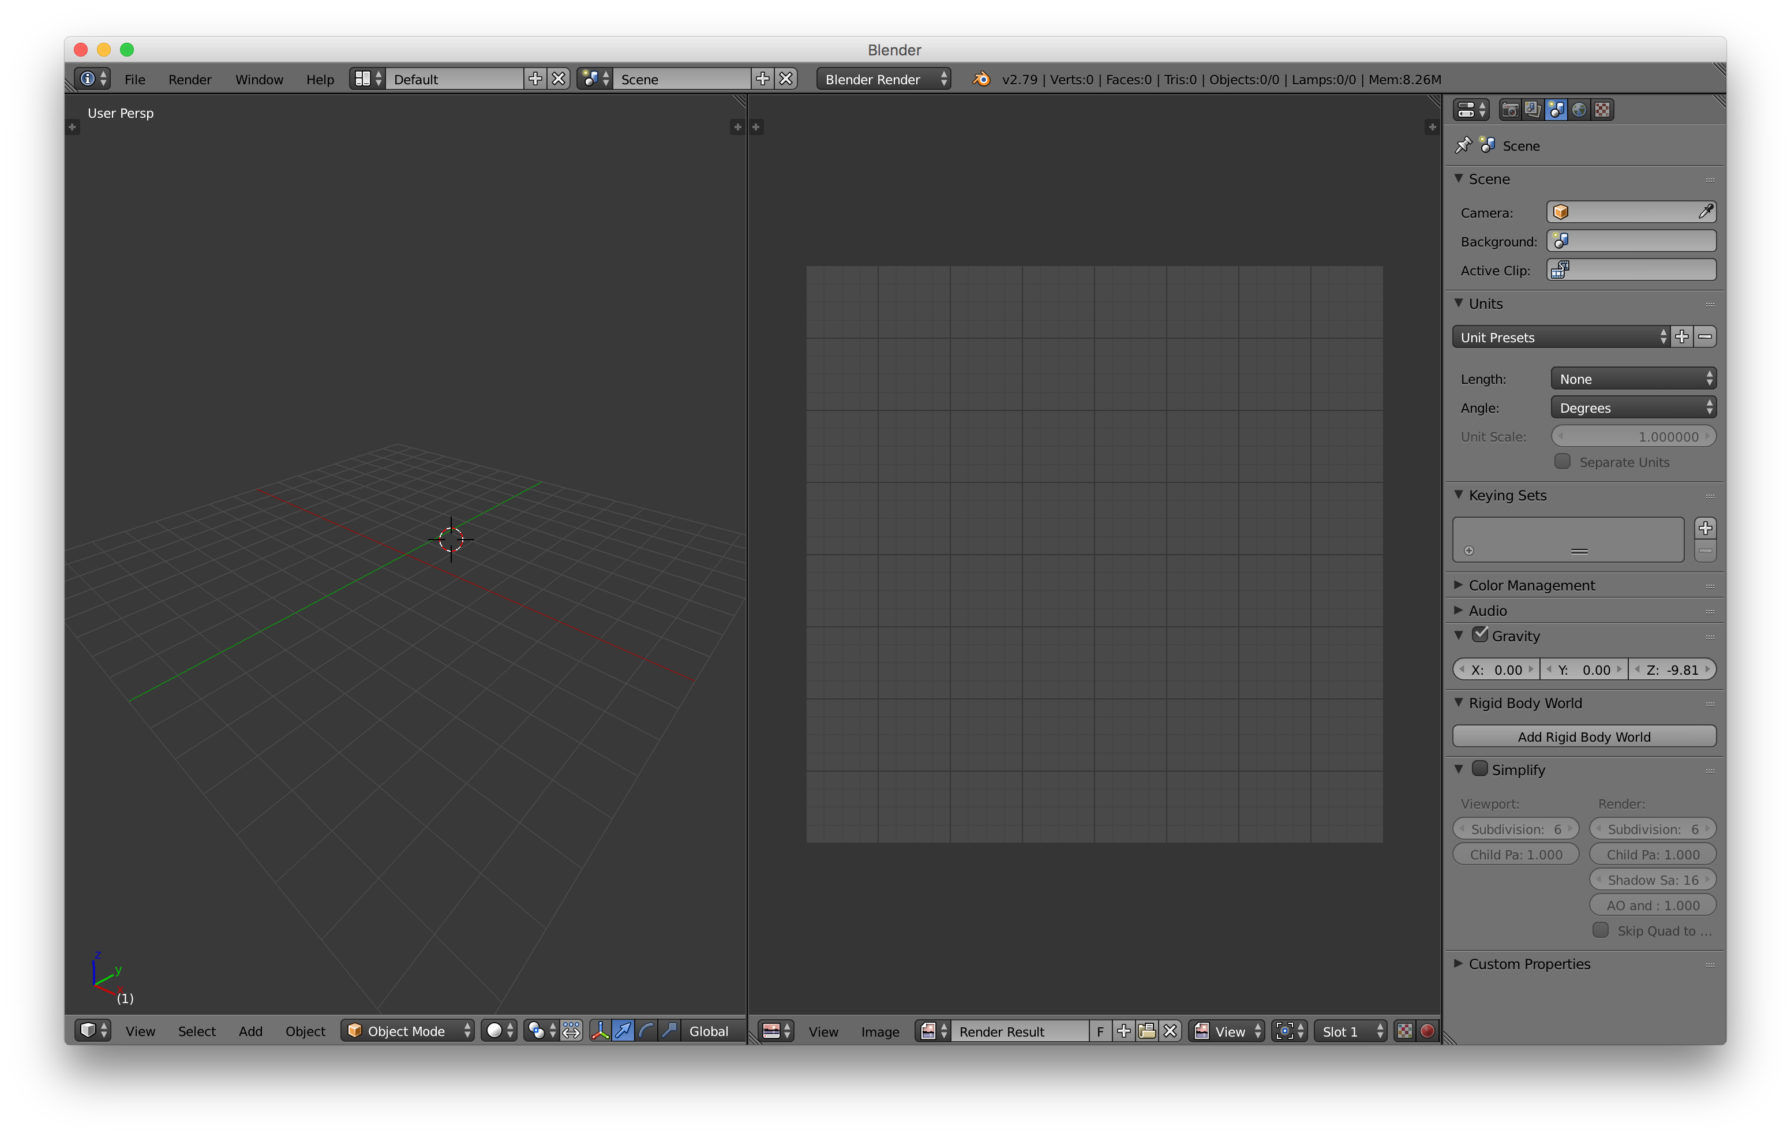1791x1137 pixels.
Task: Open the image editor Image menu
Action: 880,1031
